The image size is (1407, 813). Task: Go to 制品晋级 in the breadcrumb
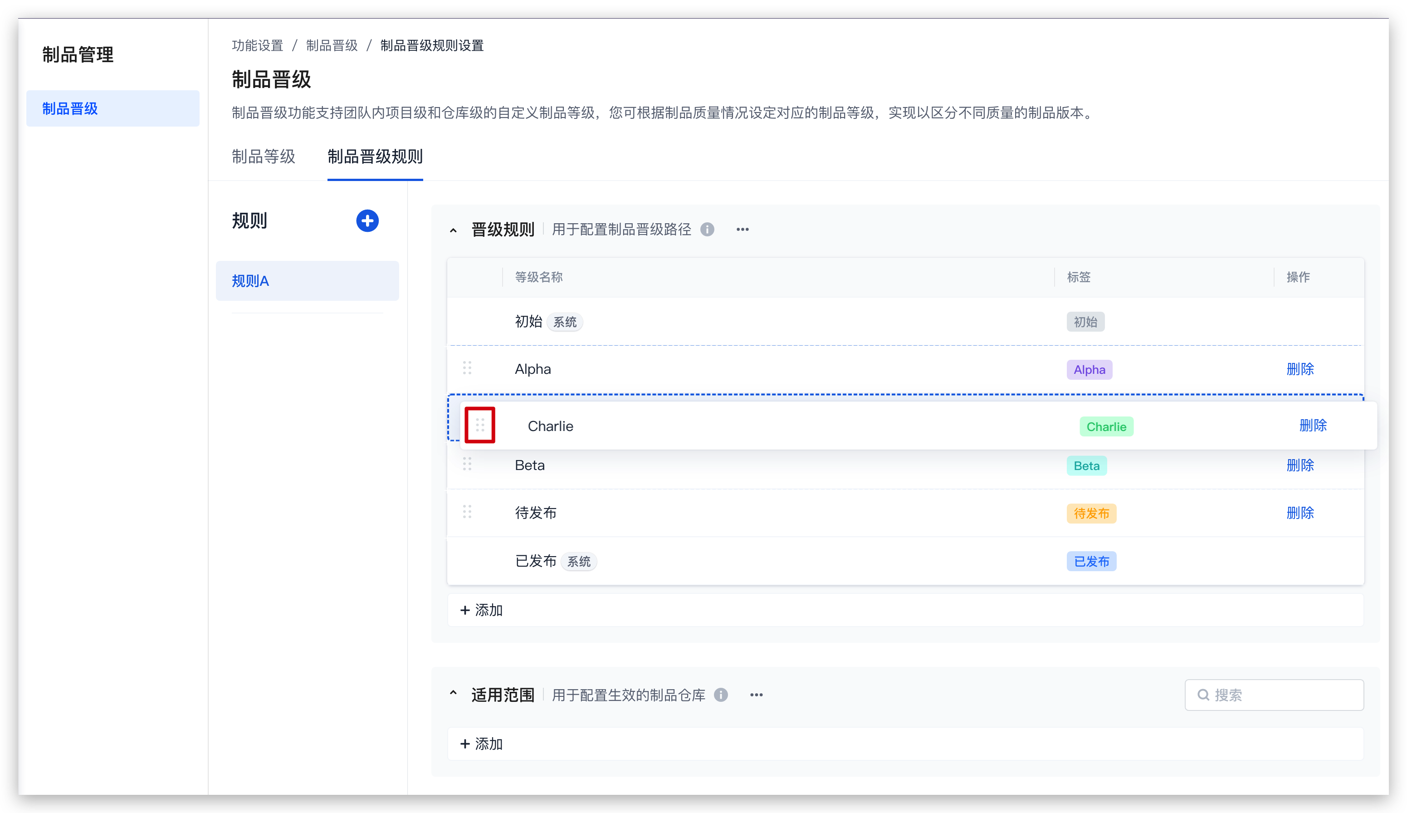pyautogui.click(x=332, y=46)
